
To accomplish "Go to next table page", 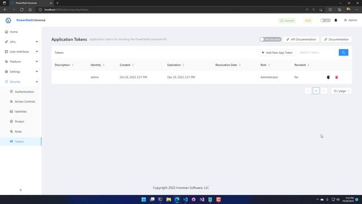I will 324,91.
